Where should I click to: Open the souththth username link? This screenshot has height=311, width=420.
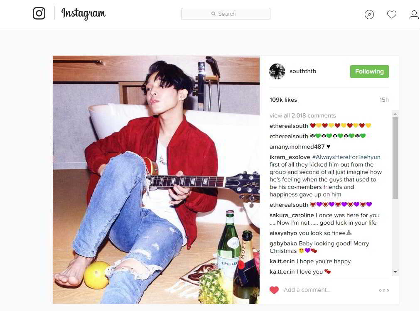(303, 71)
